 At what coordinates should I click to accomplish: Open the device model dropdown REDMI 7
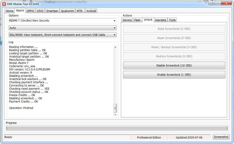coord(63,20)
